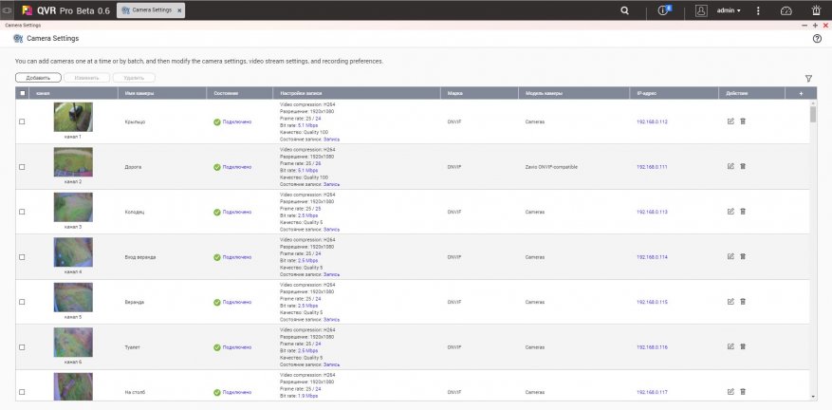Viewport: 832px width, 410px height.
Task: Click the Zavio ONVIF-compatible model cell
Action: pos(551,167)
